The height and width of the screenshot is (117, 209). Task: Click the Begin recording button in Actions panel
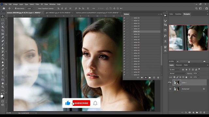pyautogui.click(x=142, y=78)
